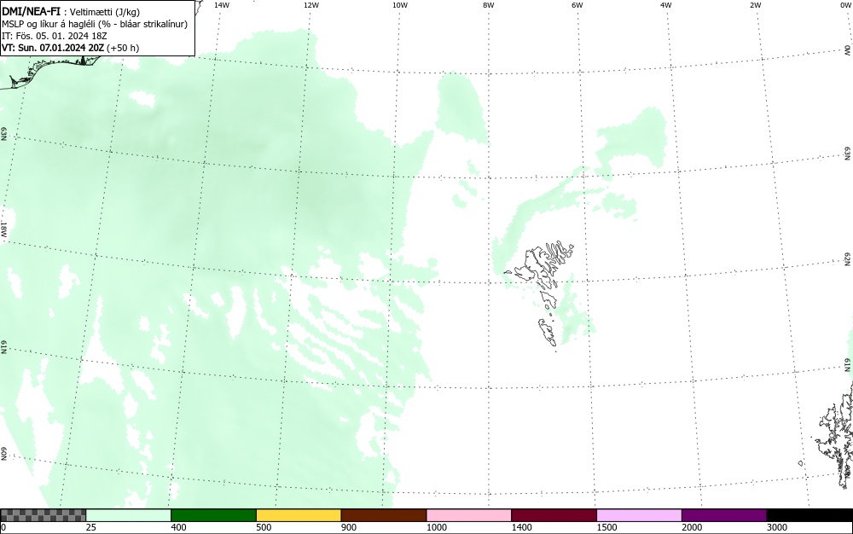Click the 12W longitude label
853x534 pixels.
(x=311, y=5)
